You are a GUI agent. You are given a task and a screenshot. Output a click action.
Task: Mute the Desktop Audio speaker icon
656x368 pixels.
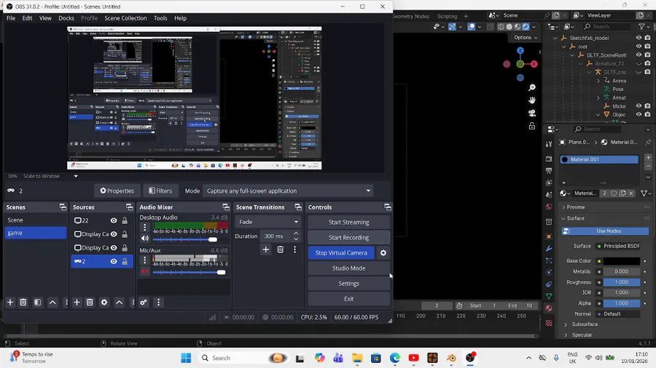click(145, 239)
